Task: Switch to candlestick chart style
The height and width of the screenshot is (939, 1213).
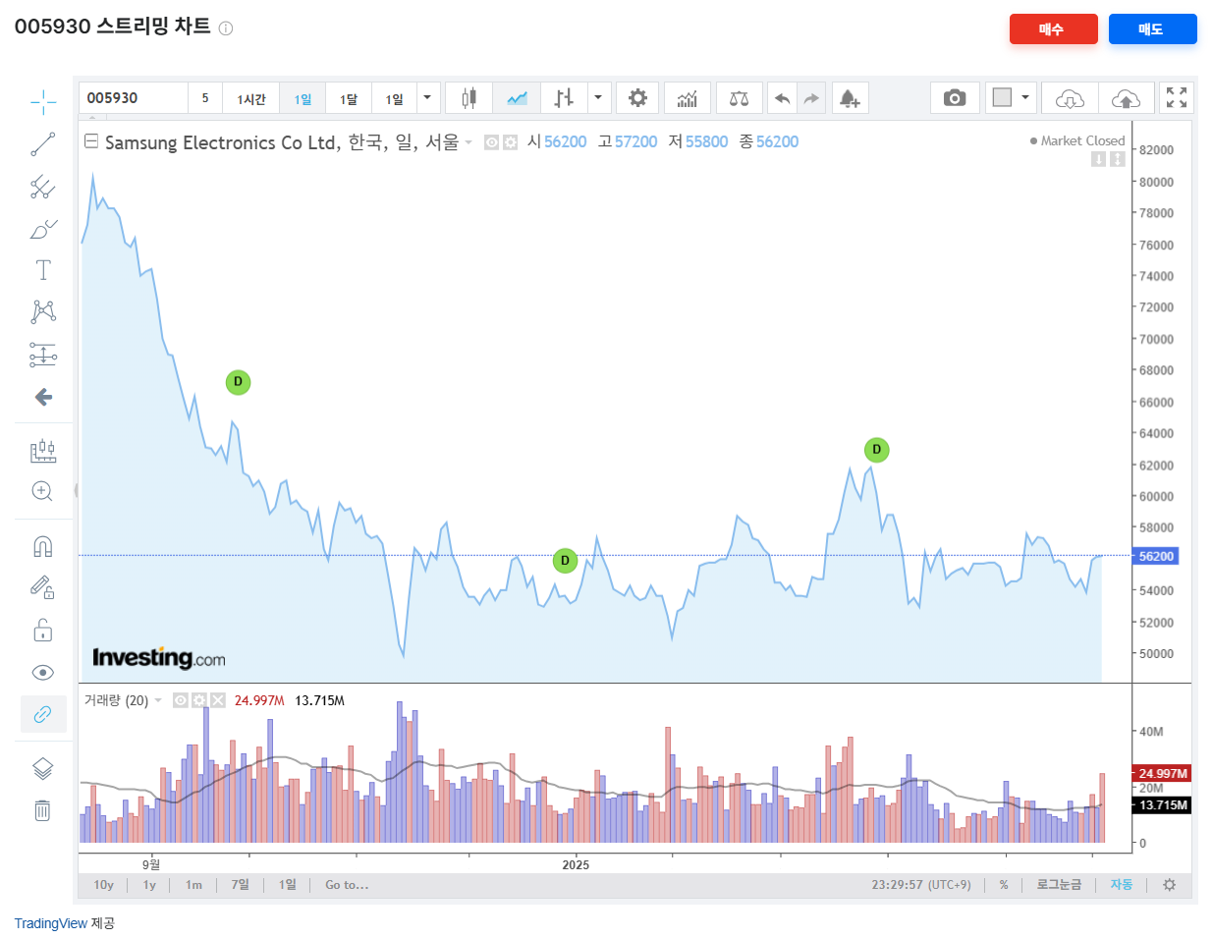Action: tap(469, 98)
